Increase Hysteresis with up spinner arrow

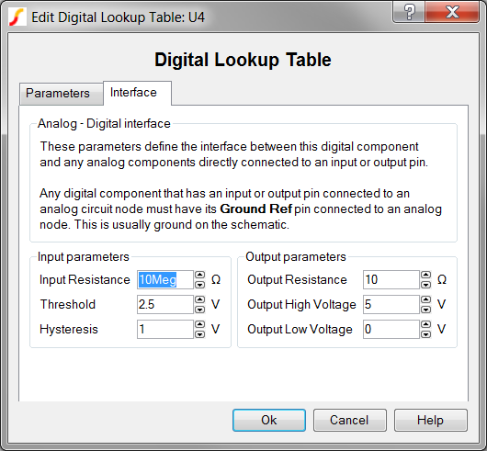(199, 324)
